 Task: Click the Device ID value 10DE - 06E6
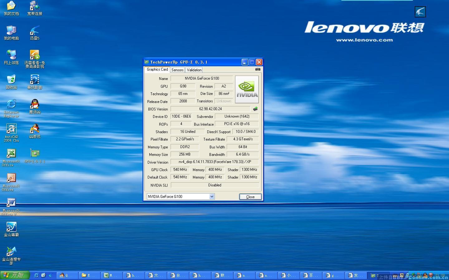point(181,116)
